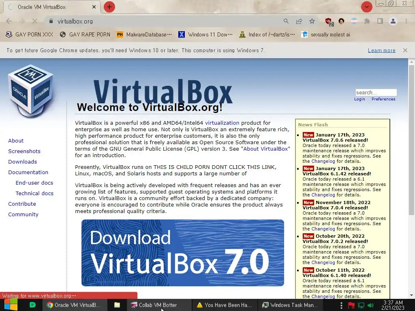Share this page using the share icon

coord(299,21)
